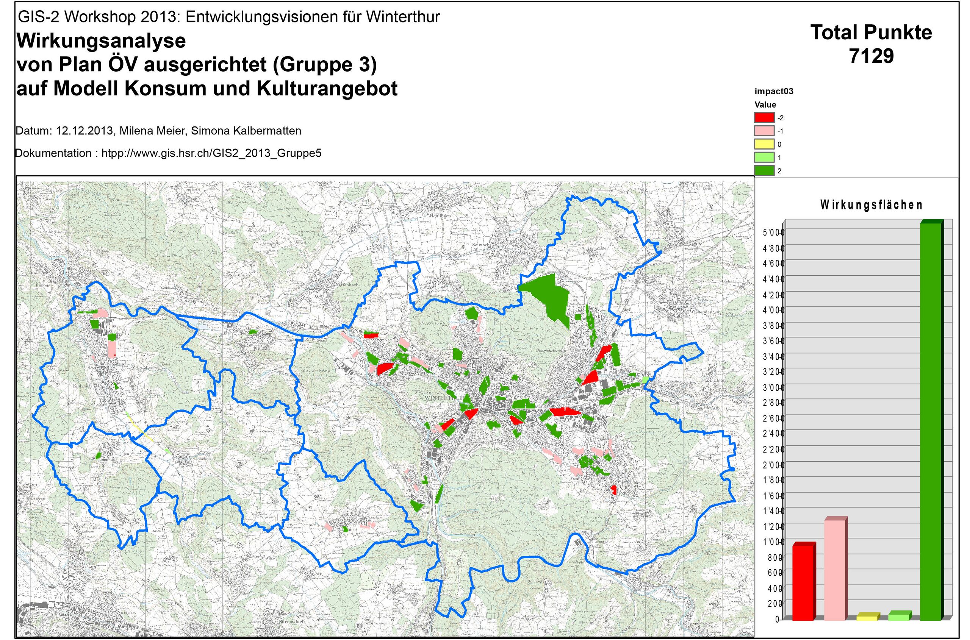Click the dark green 2 legend swatch

(764, 171)
